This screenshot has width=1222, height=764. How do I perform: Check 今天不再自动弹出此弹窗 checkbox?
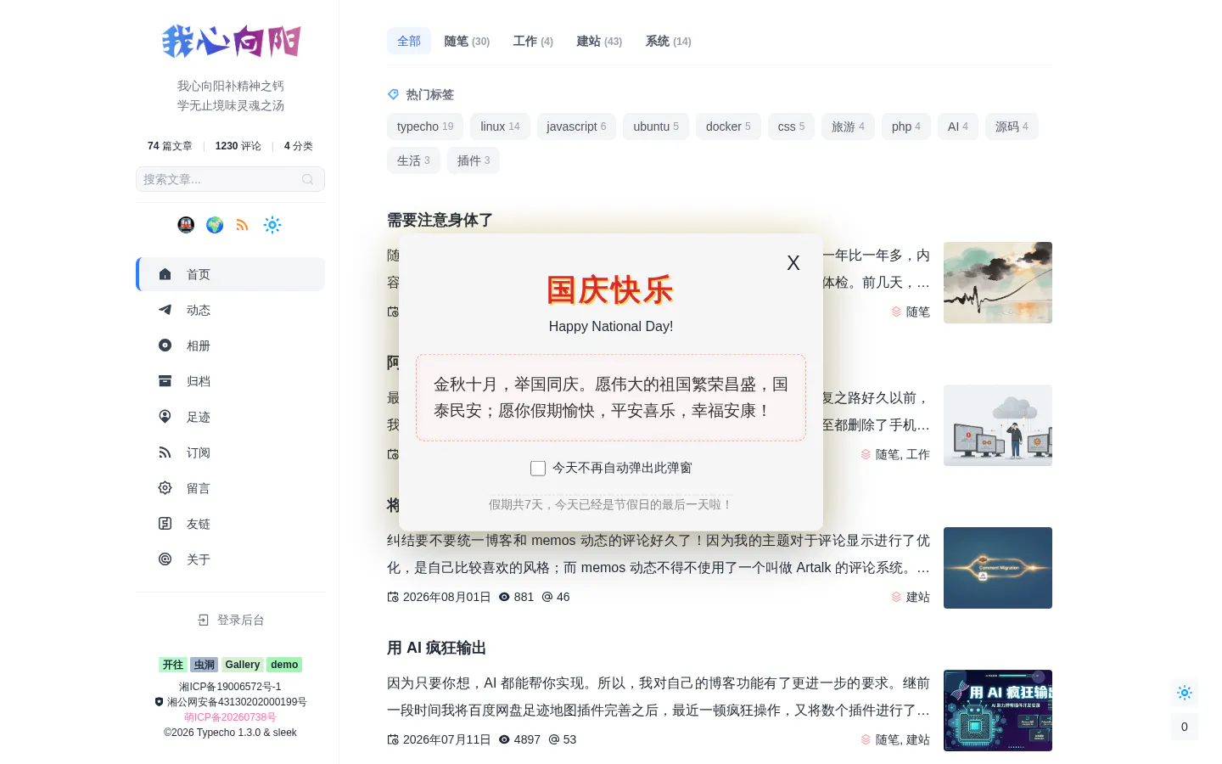pyautogui.click(x=538, y=469)
